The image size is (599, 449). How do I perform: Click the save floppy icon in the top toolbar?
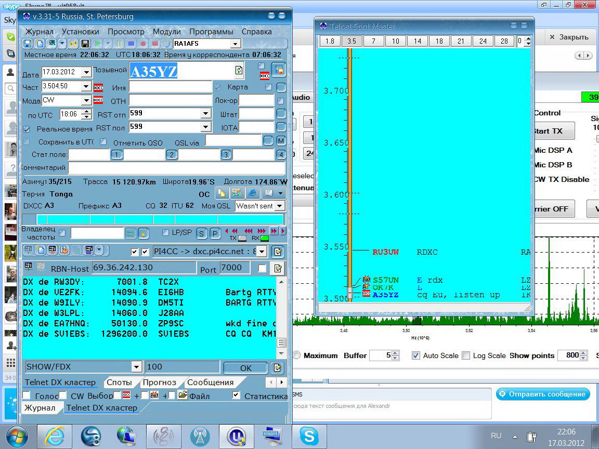coord(28,44)
